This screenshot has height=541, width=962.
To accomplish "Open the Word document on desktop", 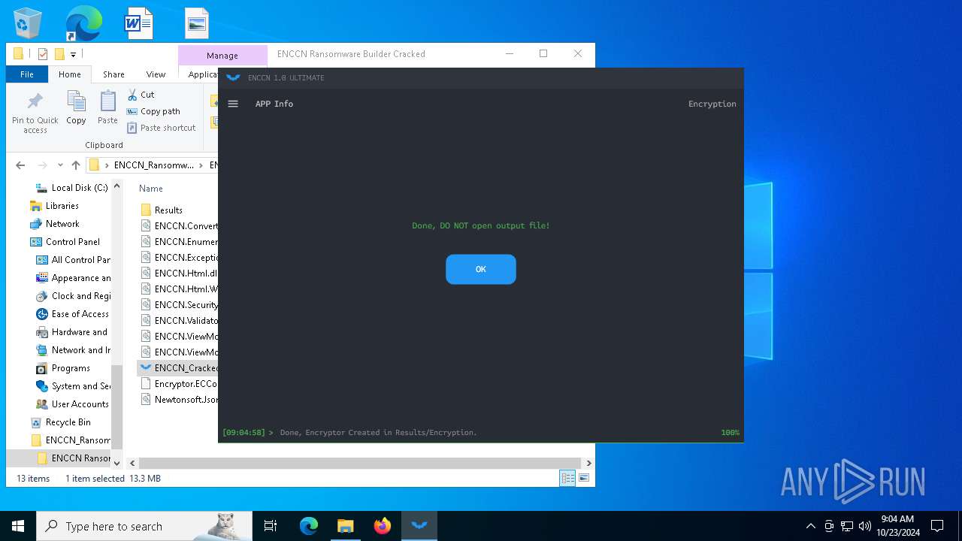I will (138, 23).
